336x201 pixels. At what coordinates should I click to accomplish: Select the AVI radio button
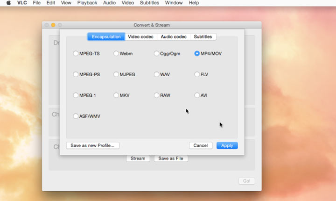click(x=197, y=95)
